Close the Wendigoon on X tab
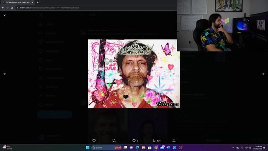 pyautogui.click(x=32, y=3)
